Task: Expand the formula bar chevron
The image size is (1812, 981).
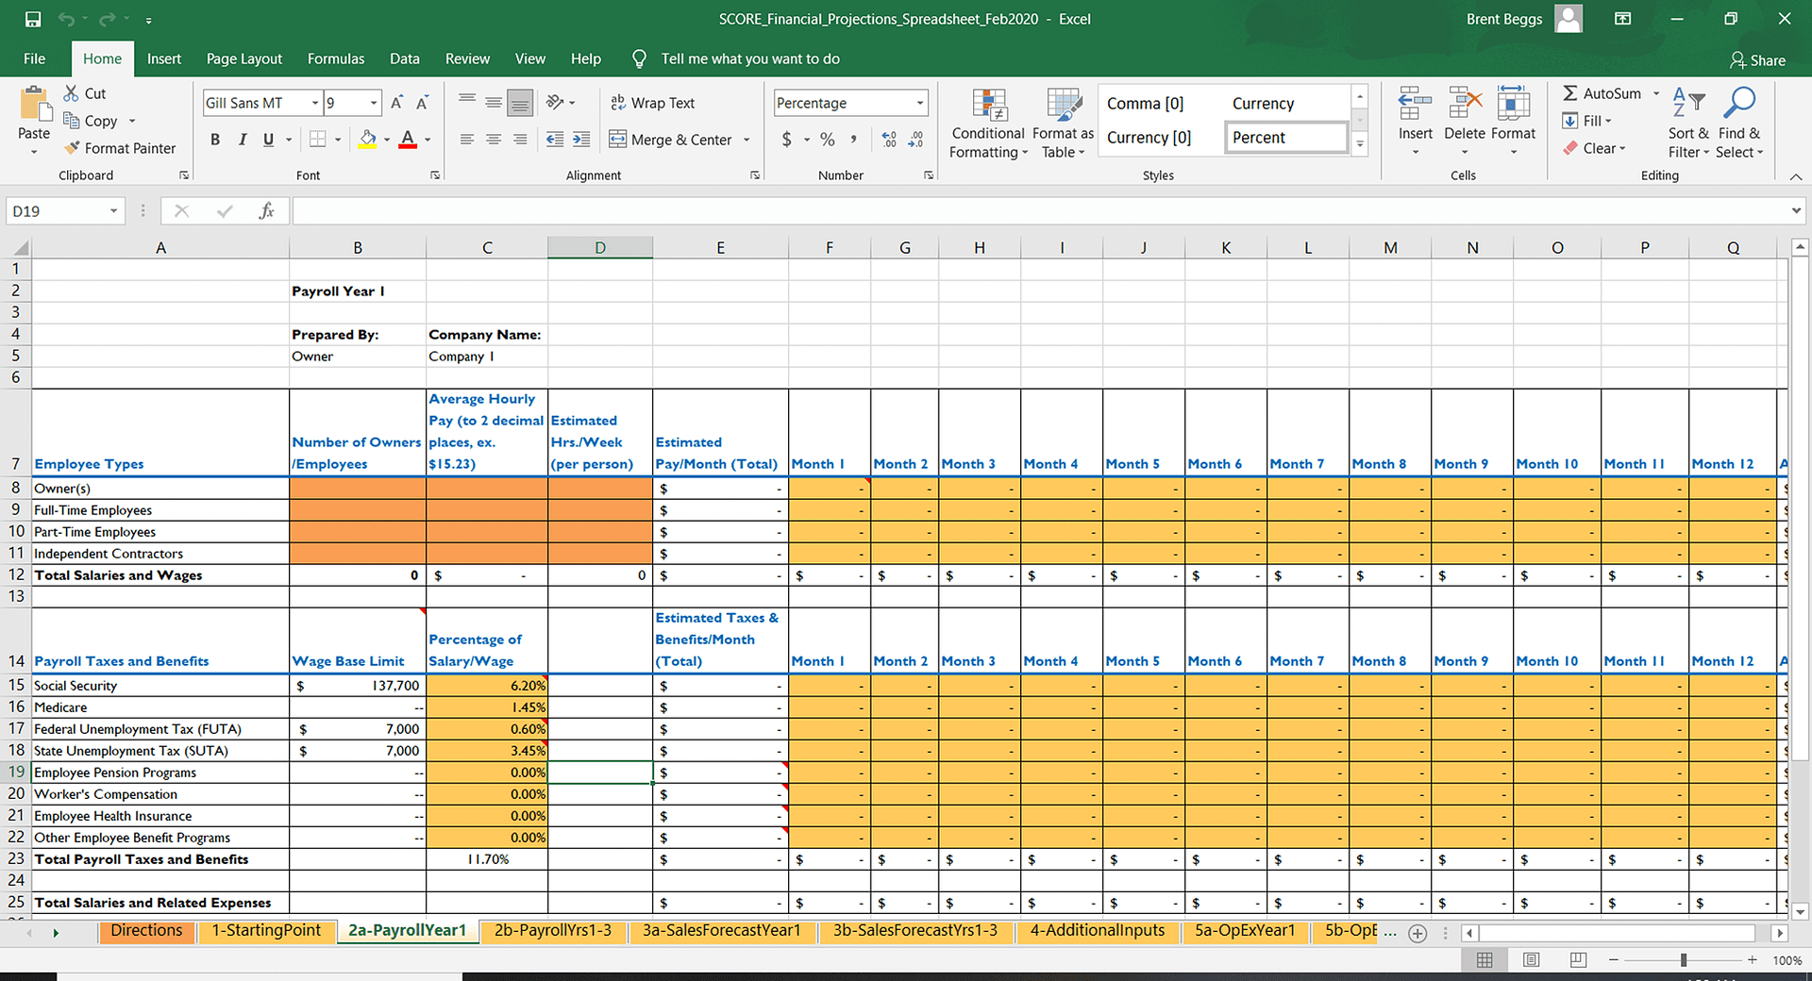Action: [x=1796, y=211]
